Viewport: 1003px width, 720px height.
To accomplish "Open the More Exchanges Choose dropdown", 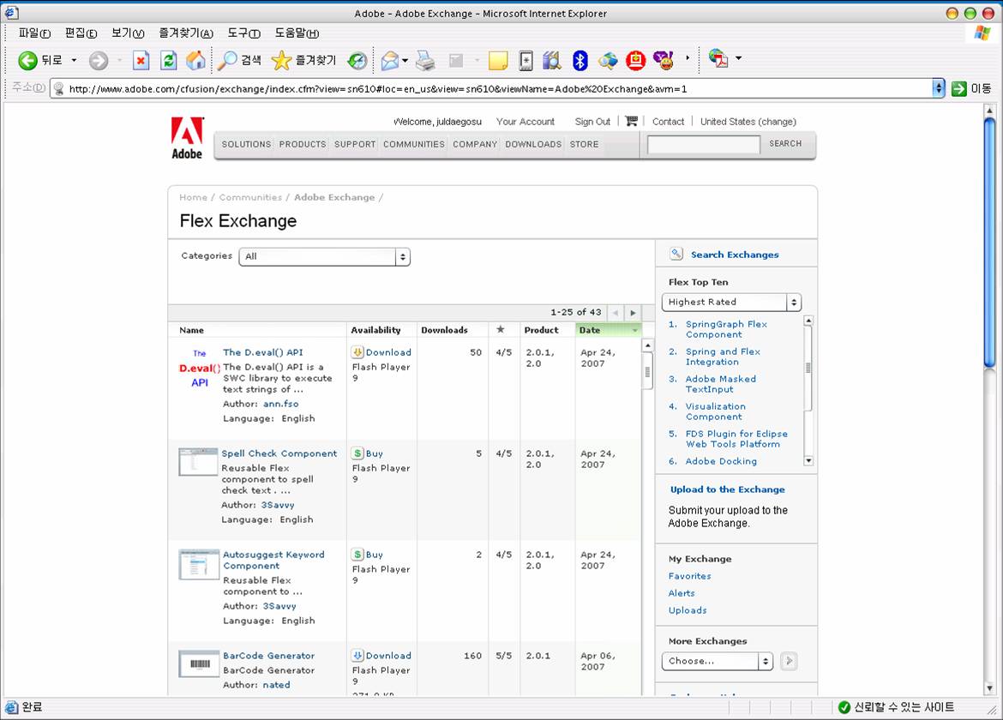I will coord(717,661).
